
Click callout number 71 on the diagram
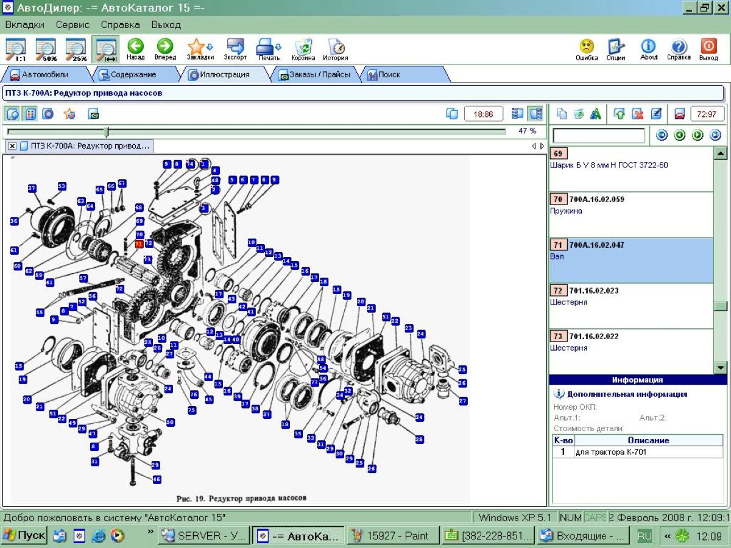coord(139,244)
